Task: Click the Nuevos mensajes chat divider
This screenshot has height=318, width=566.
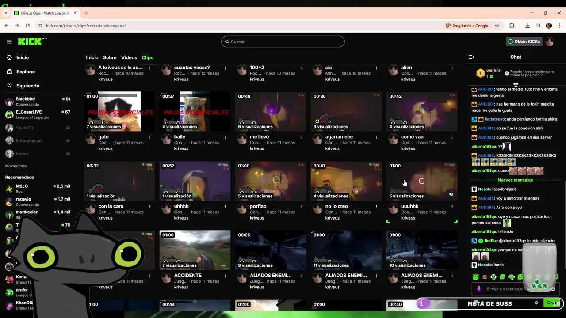Action: click(515, 180)
